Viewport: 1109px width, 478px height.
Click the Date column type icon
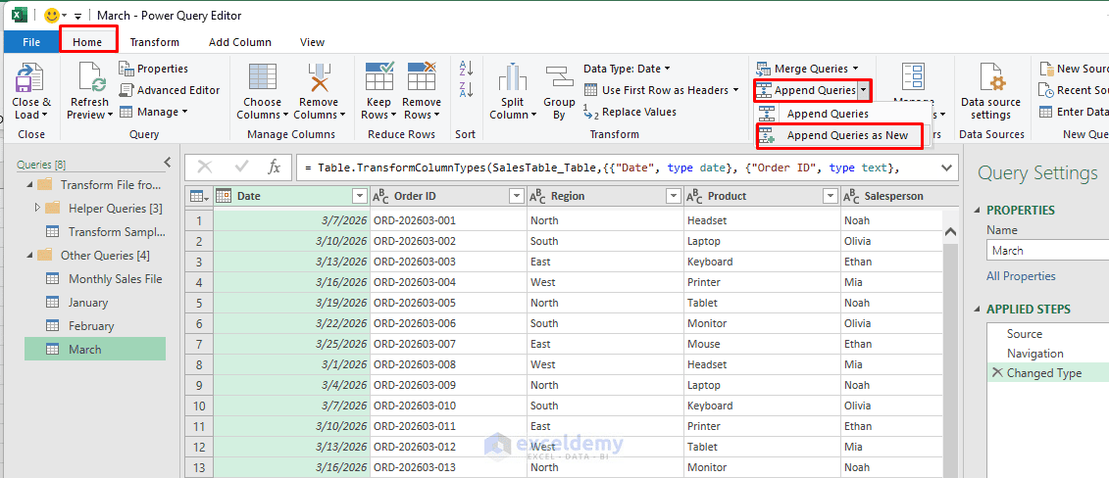[x=224, y=196]
